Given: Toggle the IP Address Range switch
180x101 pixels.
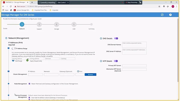Looking at the screenshot, I should coord(14,48).
